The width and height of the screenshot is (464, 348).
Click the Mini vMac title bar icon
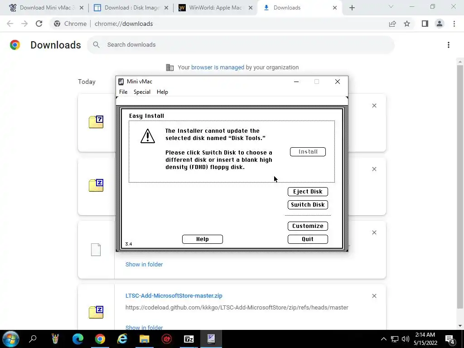pyautogui.click(x=121, y=82)
